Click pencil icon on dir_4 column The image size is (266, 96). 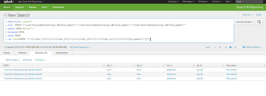(223, 65)
